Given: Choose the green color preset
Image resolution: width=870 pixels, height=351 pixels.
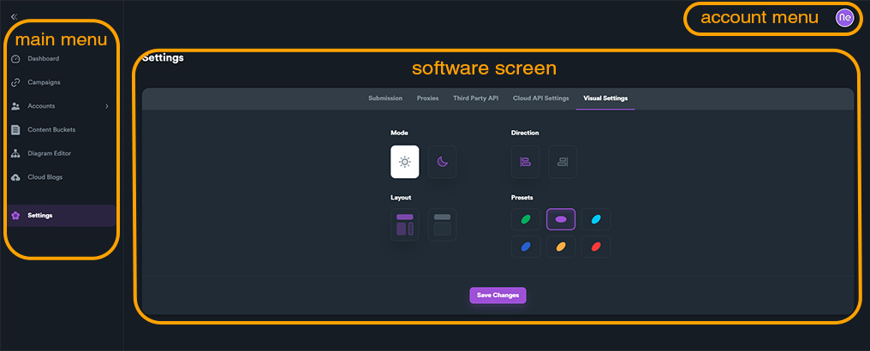Looking at the screenshot, I should coord(526,220).
